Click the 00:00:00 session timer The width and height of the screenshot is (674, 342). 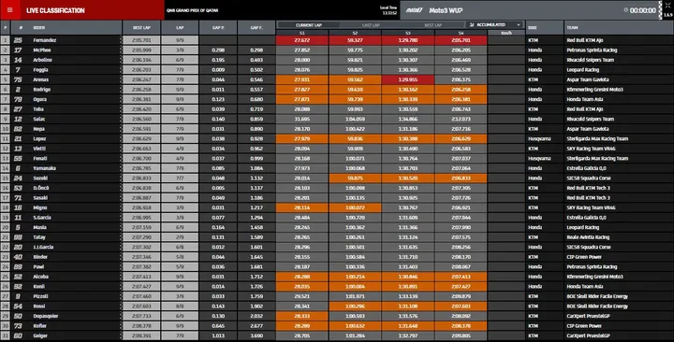pyautogui.click(x=642, y=10)
